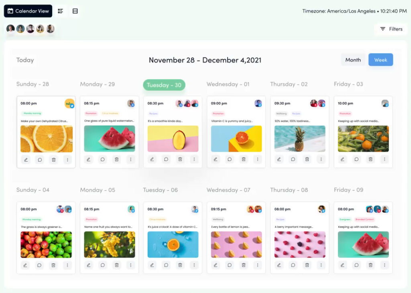The image size is (411, 293).
Task: Click Wellbeing tag on Thursday 02 post
Action: (281, 114)
